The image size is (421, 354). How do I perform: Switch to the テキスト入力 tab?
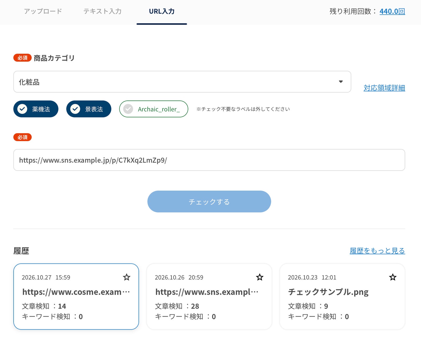102,11
